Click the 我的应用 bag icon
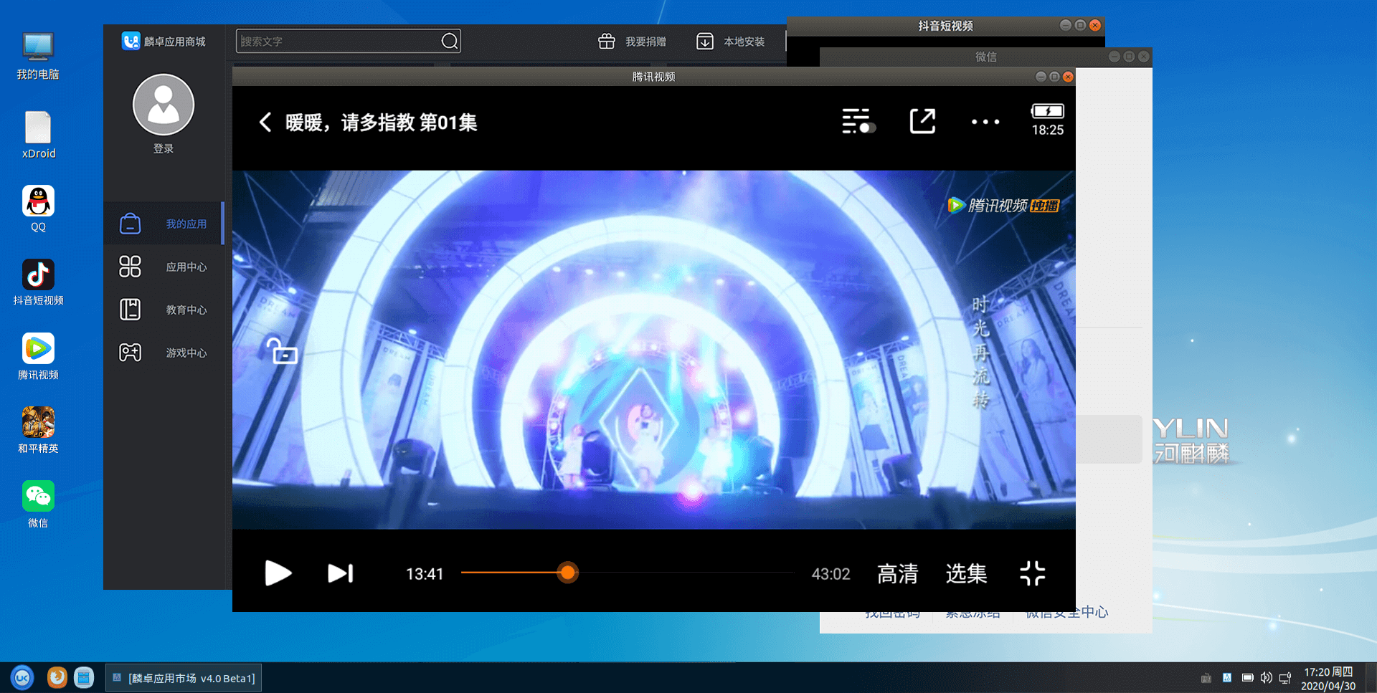 [x=130, y=224]
